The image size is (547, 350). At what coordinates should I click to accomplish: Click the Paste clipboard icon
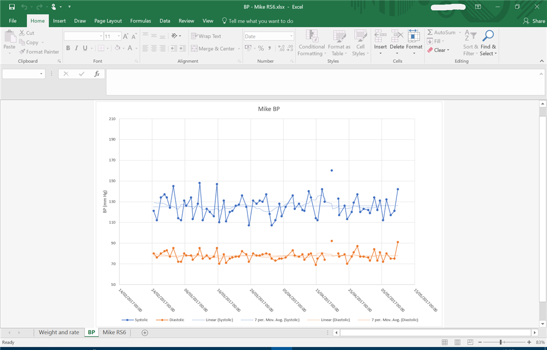click(10, 36)
